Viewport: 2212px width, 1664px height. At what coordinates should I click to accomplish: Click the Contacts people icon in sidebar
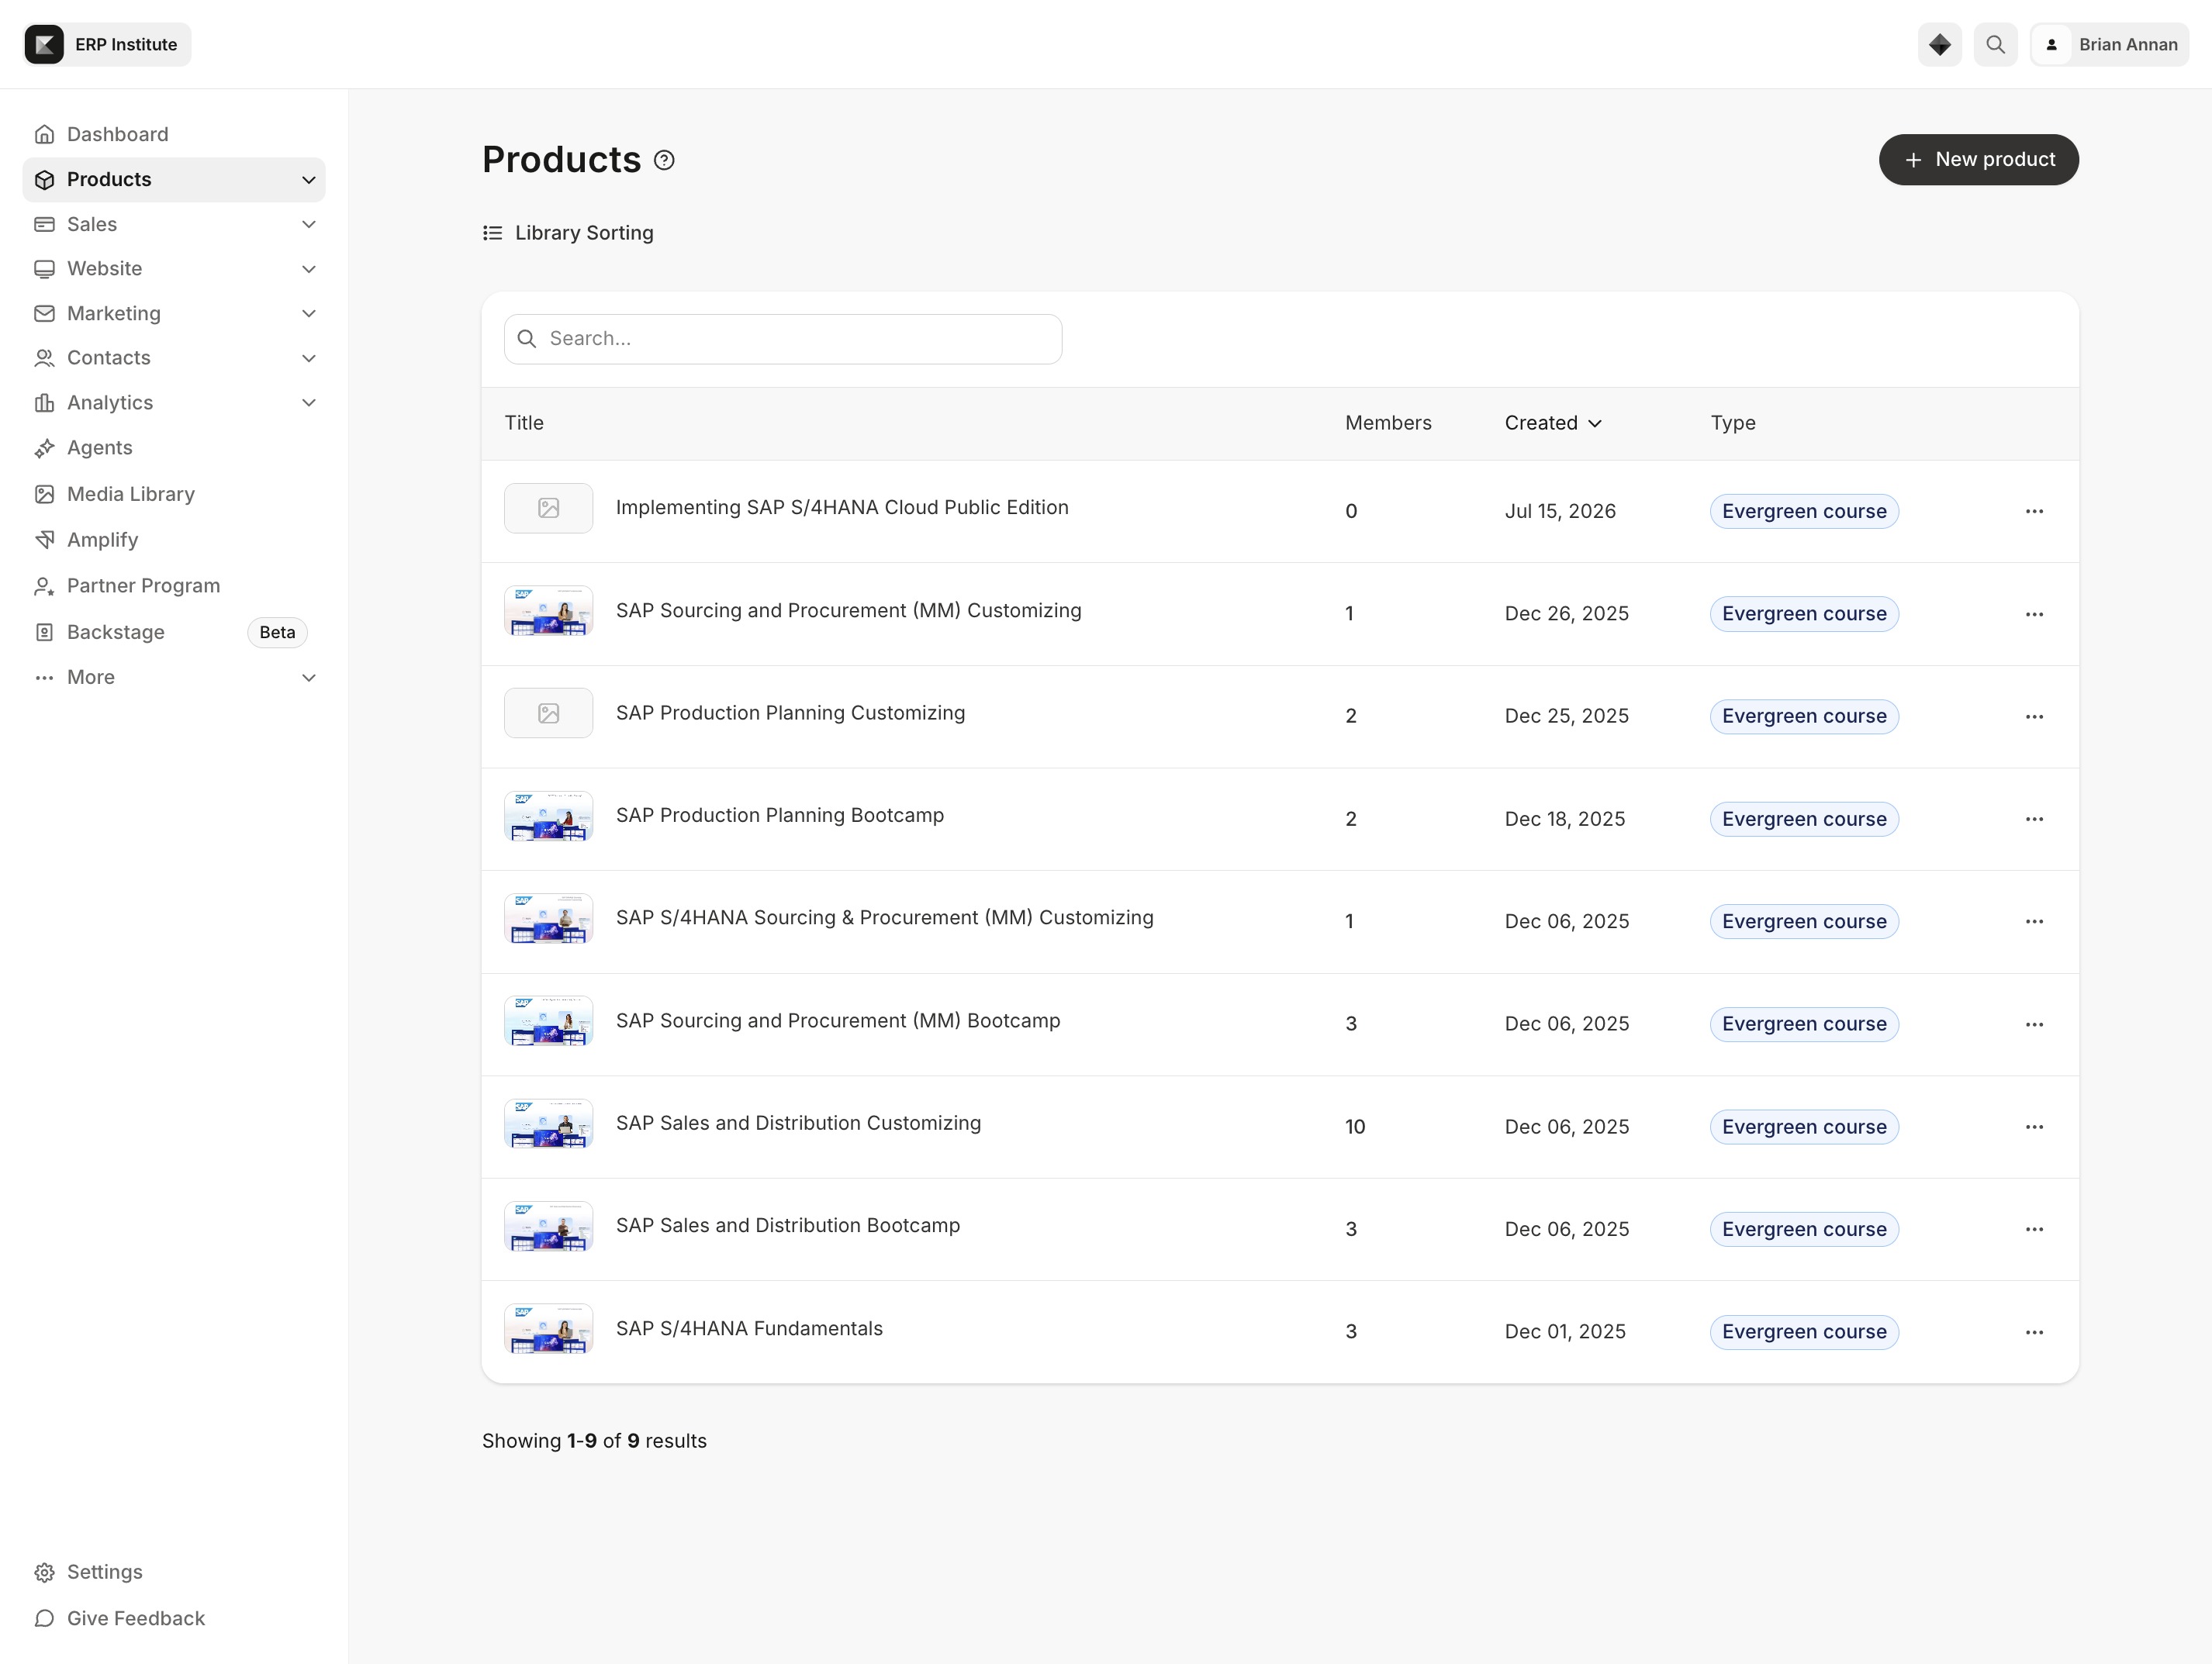click(44, 358)
